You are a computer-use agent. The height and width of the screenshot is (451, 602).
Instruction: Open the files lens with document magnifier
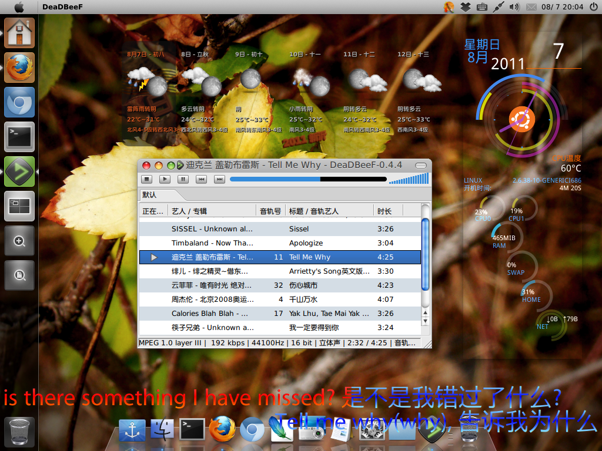coord(19,275)
